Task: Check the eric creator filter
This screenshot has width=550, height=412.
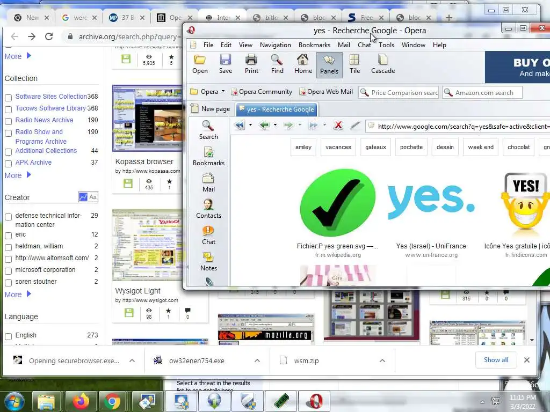Action: coord(9,236)
